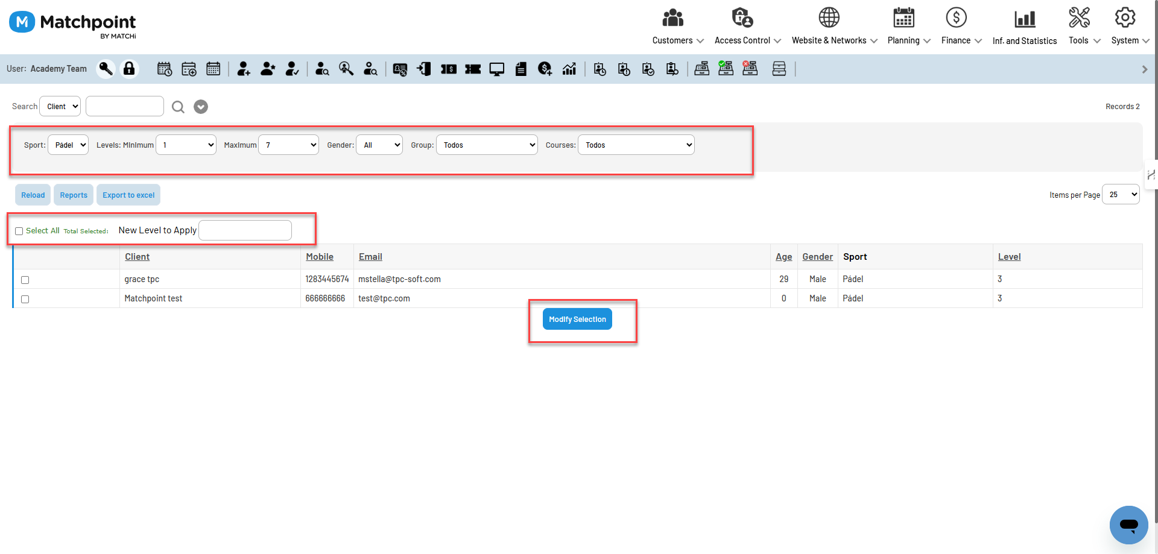Click the magnifying glass search icon

point(178,107)
